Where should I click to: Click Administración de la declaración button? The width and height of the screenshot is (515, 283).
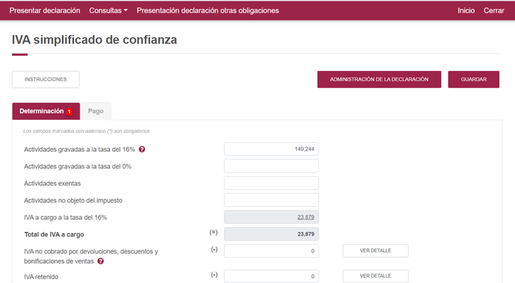[x=379, y=79]
